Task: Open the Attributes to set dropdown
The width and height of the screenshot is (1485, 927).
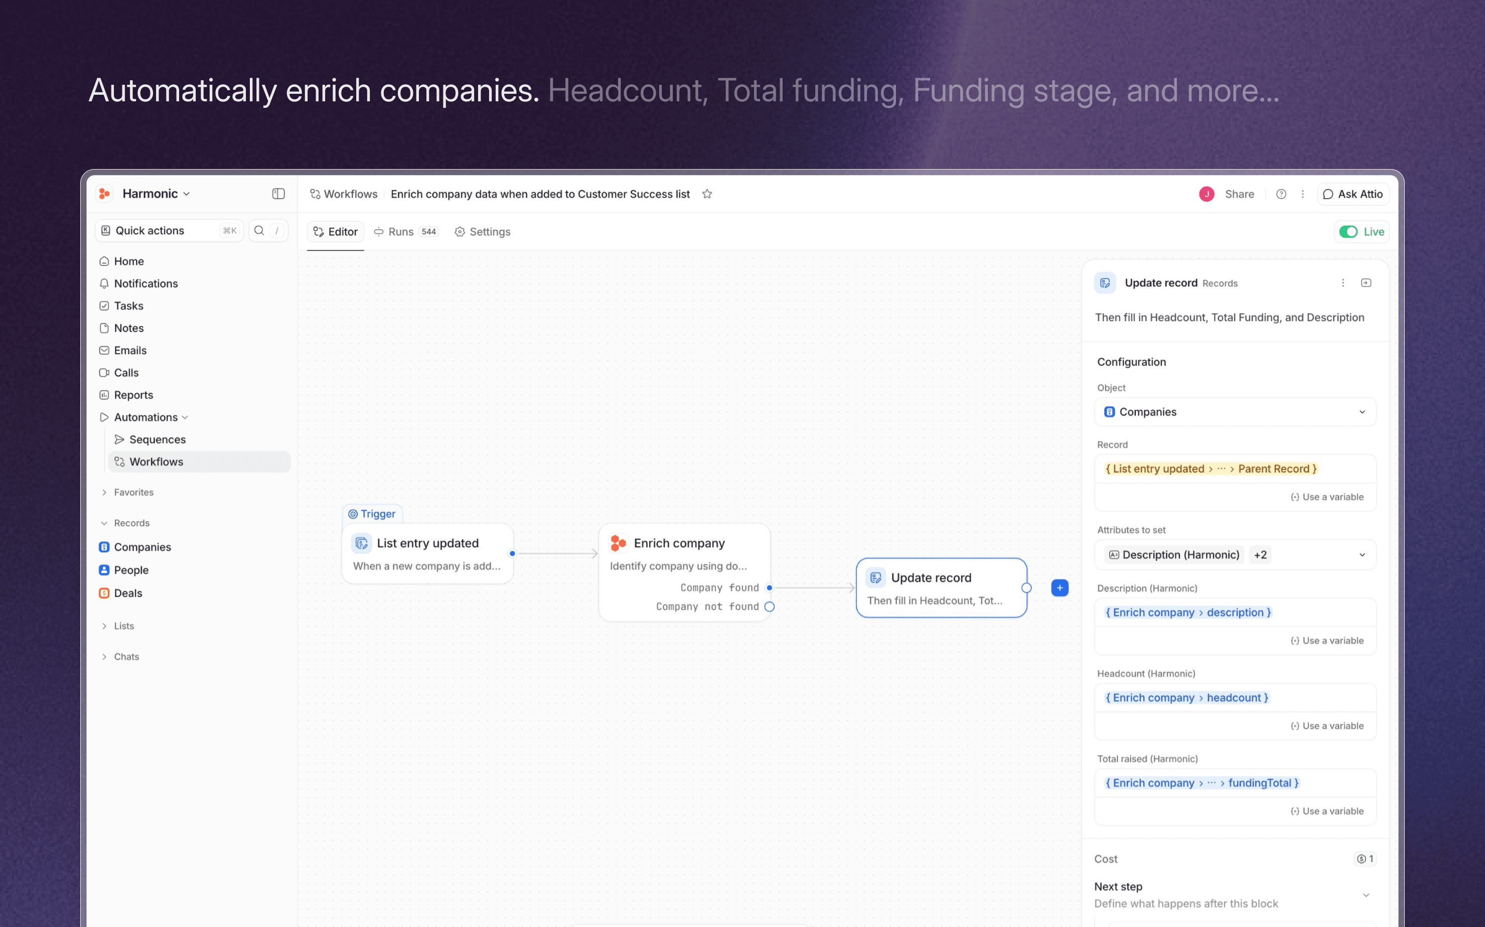Action: 1235,554
